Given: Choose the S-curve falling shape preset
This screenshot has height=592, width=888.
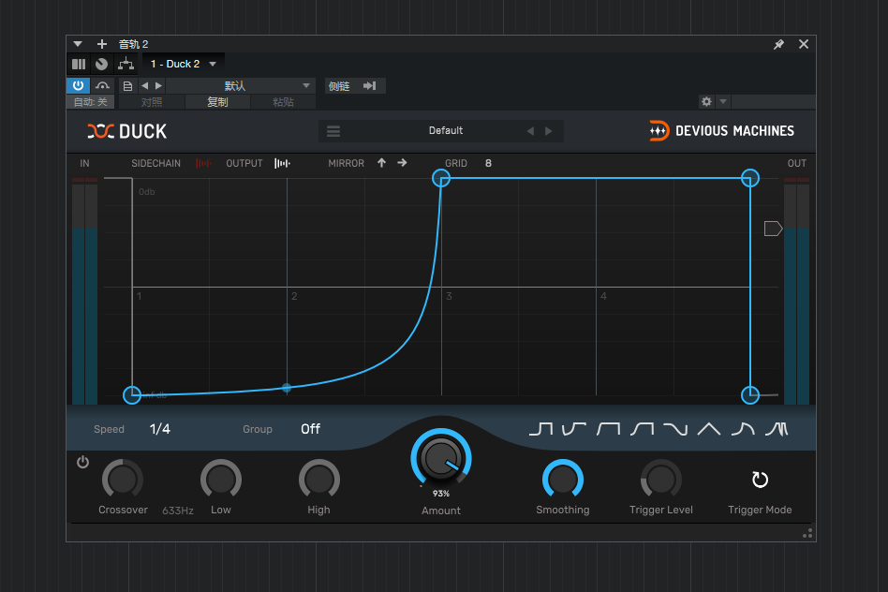Looking at the screenshot, I should point(675,429).
